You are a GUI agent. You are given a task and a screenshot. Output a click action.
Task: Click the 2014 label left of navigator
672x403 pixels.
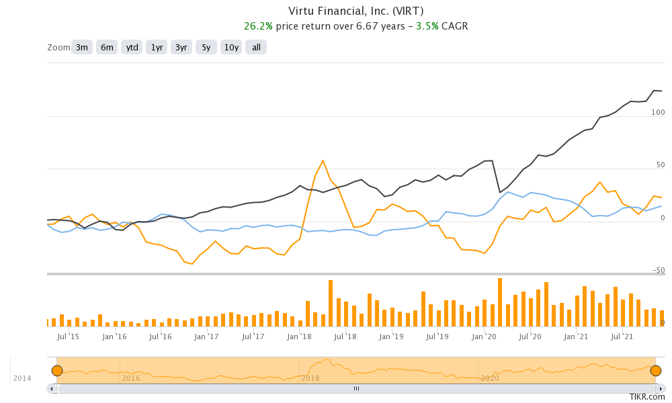coord(22,378)
